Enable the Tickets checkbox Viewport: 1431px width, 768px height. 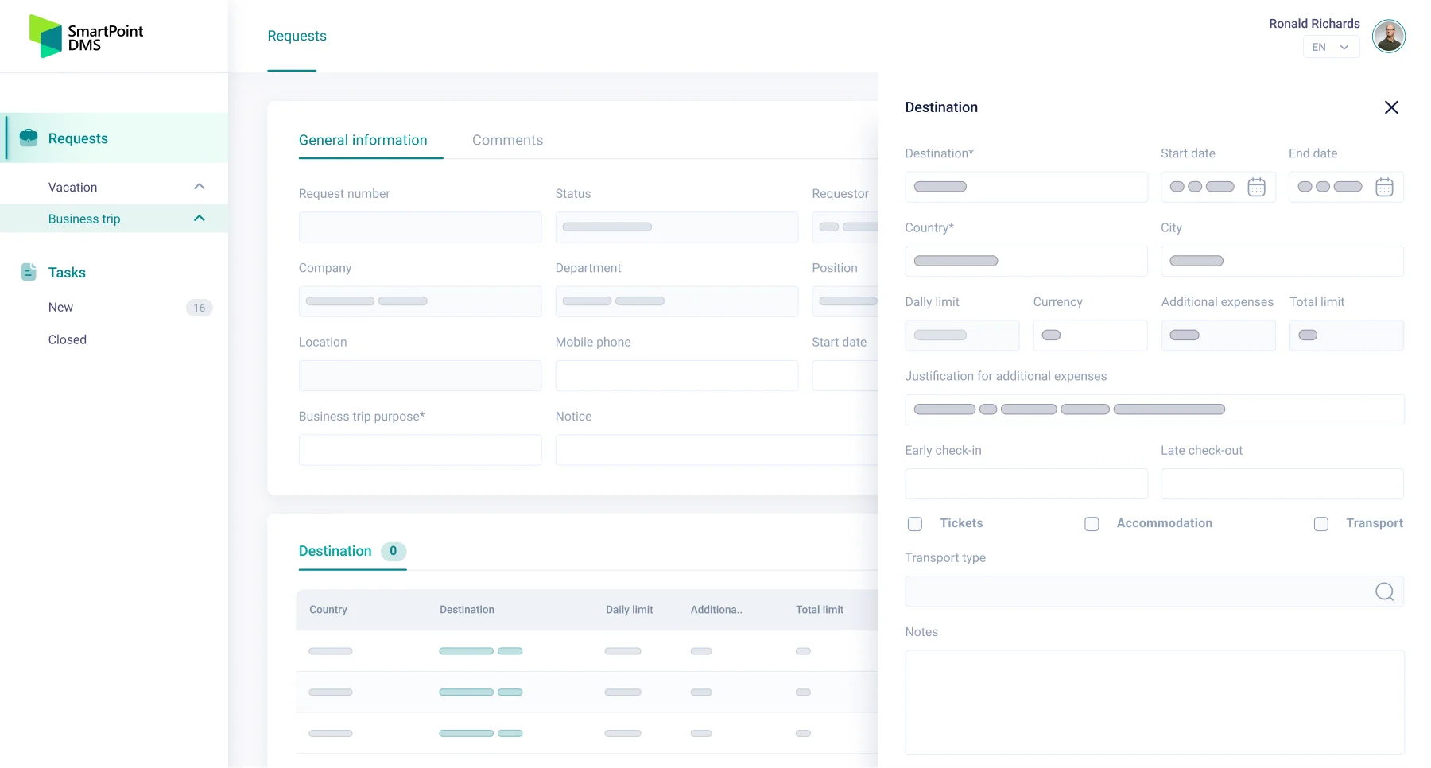pyautogui.click(x=915, y=524)
